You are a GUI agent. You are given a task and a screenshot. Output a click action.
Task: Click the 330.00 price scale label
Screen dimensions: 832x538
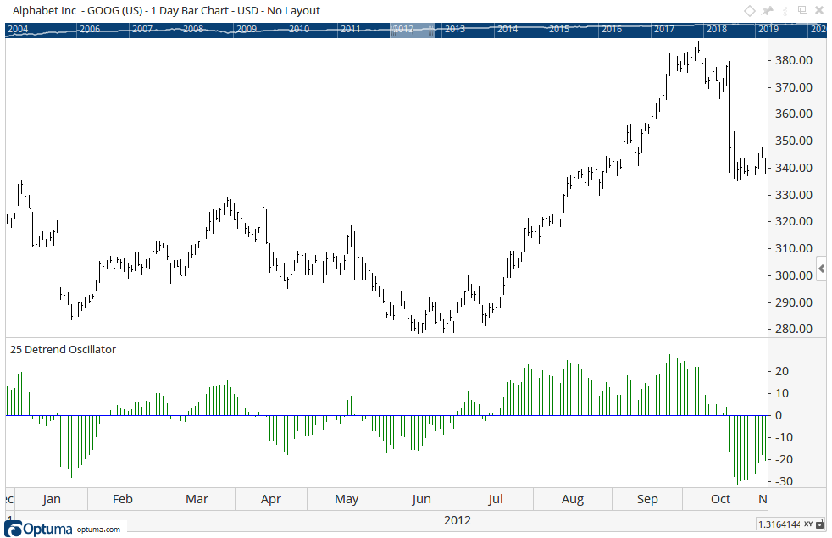(794, 195)
